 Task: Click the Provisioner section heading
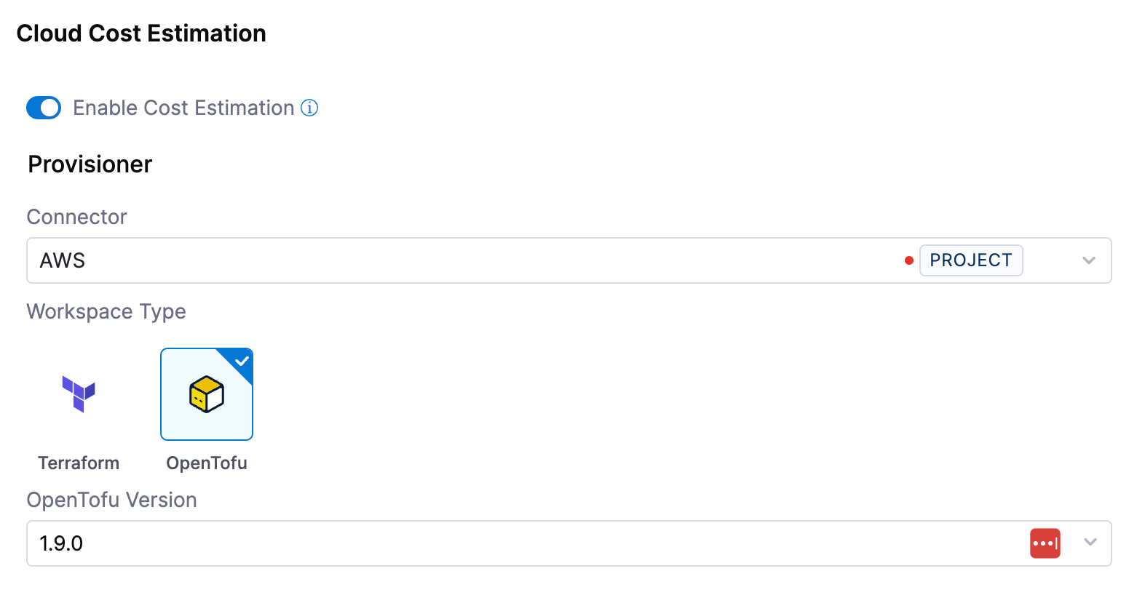[x=90, y=164]
